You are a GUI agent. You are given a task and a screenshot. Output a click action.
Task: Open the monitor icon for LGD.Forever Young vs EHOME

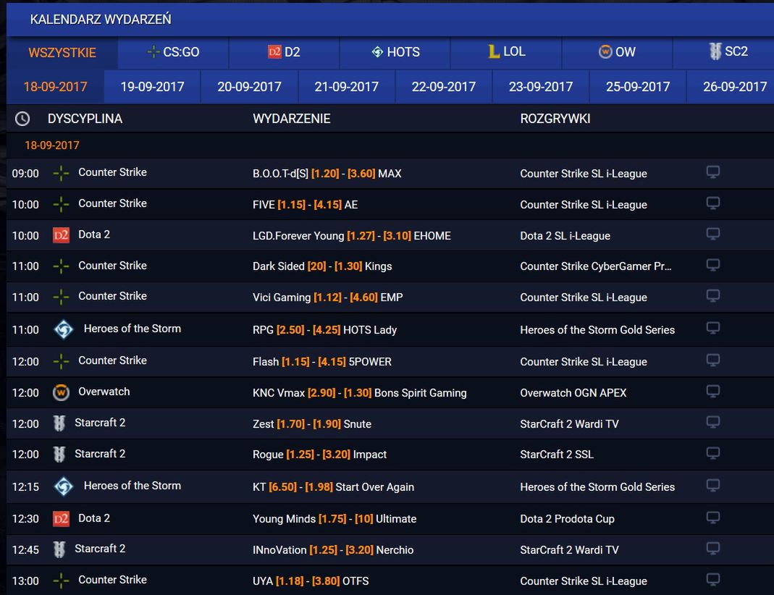(712, 234)
